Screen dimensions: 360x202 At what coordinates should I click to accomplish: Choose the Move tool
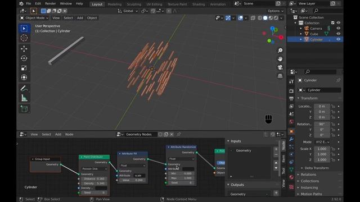click(x=24, y=49)
